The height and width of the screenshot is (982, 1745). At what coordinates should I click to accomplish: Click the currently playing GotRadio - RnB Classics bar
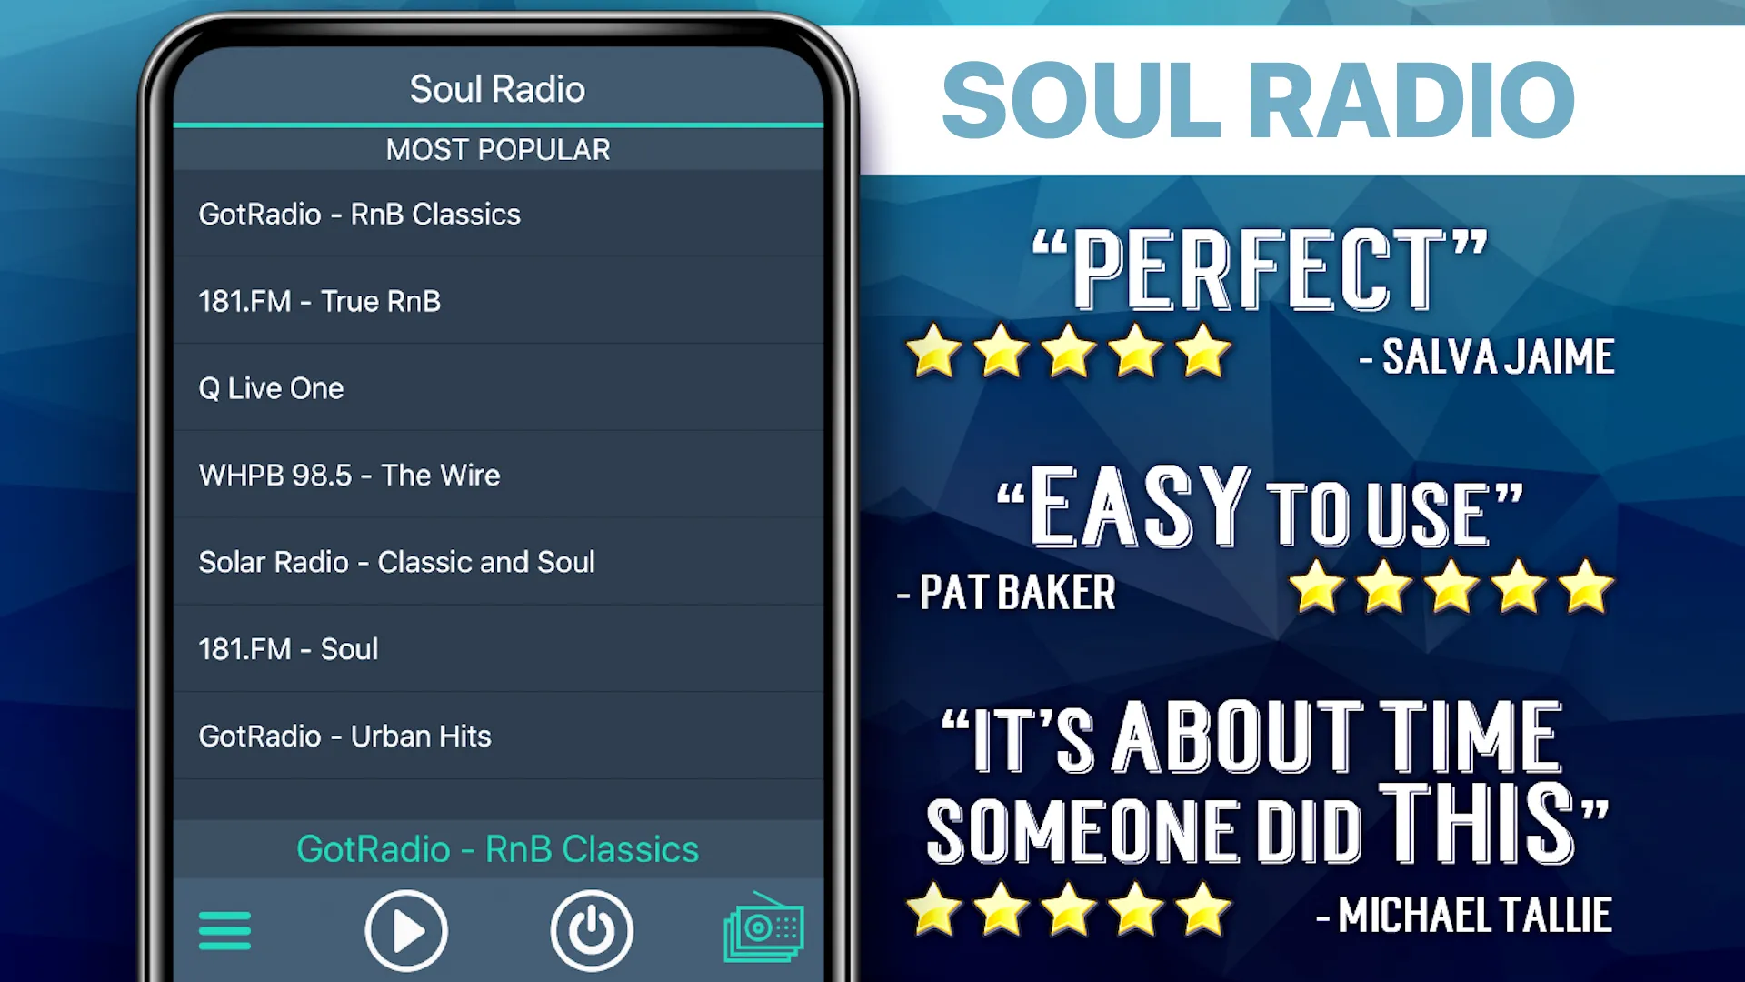497,847
